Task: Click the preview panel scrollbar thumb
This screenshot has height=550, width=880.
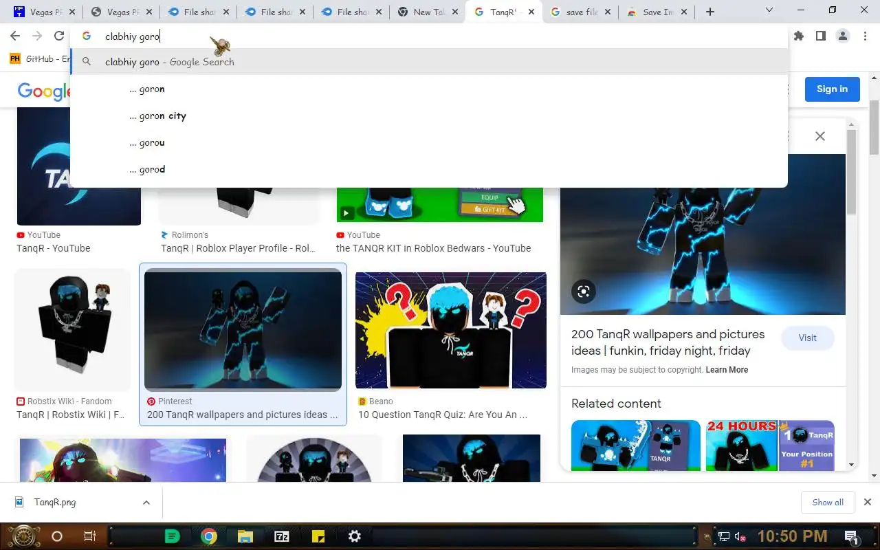Action: [x=852, y=171]
